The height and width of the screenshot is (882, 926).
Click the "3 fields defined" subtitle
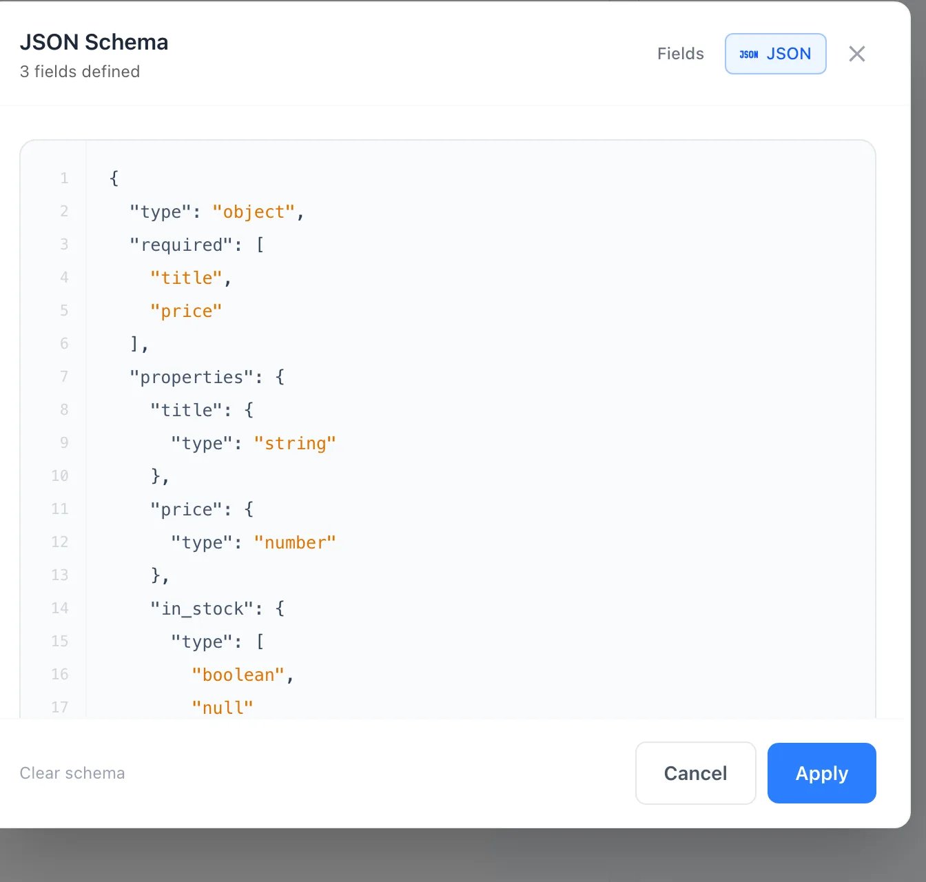[x=80, y=72]
